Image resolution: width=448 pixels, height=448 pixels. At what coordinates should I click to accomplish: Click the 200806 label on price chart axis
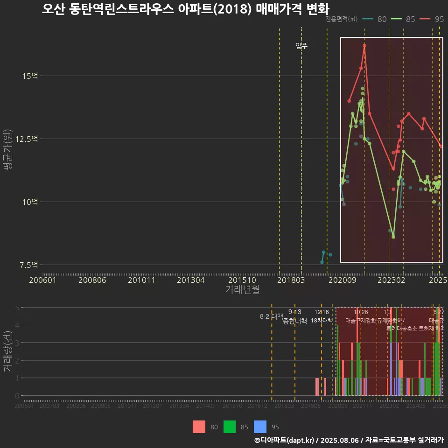click(92, 280)
